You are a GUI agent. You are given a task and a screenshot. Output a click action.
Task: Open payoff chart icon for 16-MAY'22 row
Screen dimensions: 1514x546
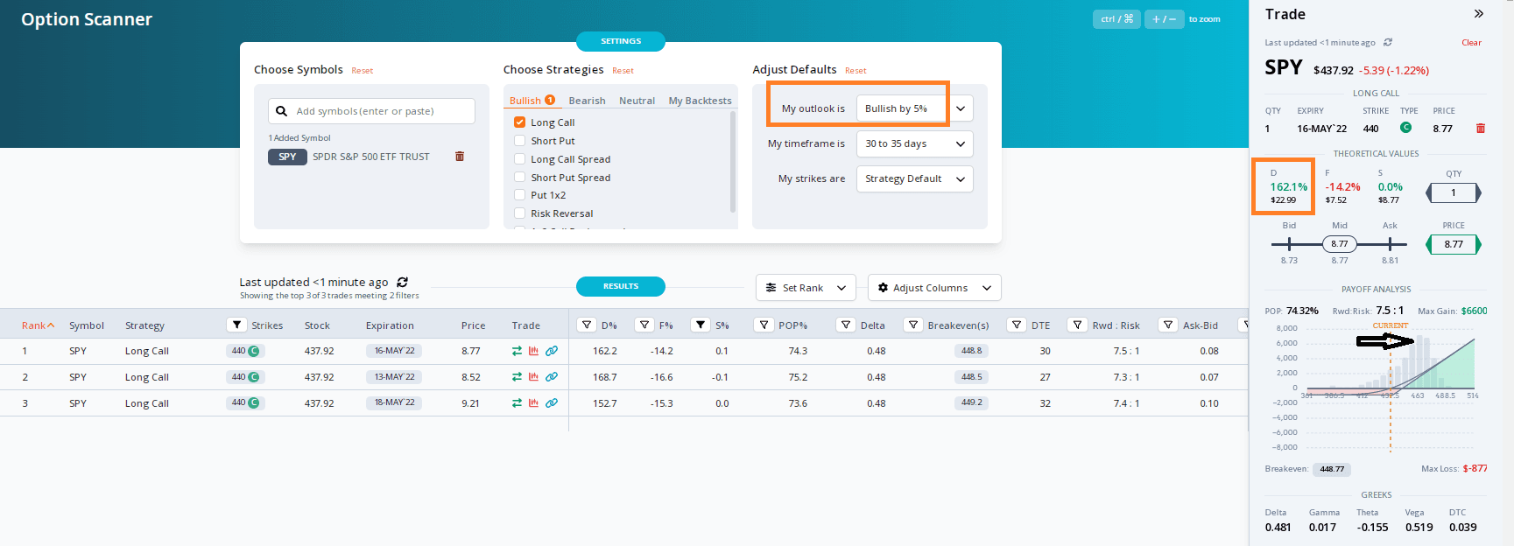point(533,351)
